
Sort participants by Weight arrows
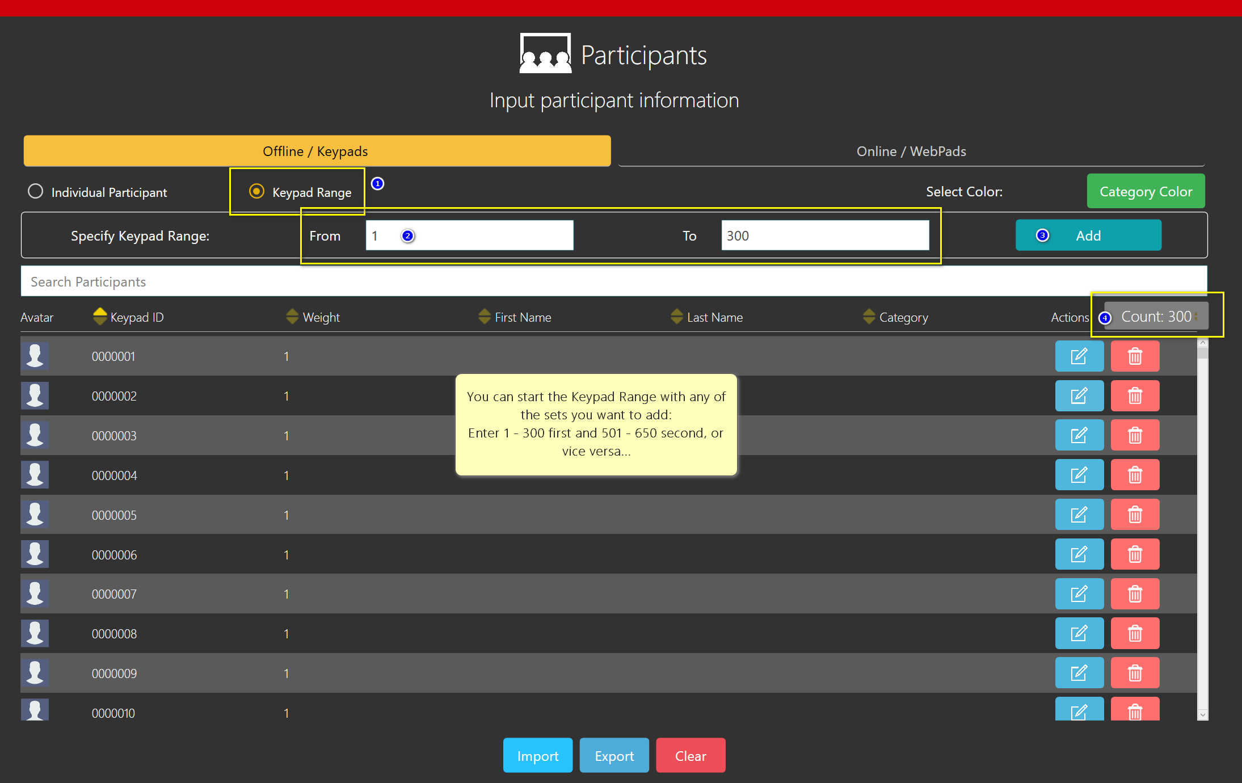point(292,317)
